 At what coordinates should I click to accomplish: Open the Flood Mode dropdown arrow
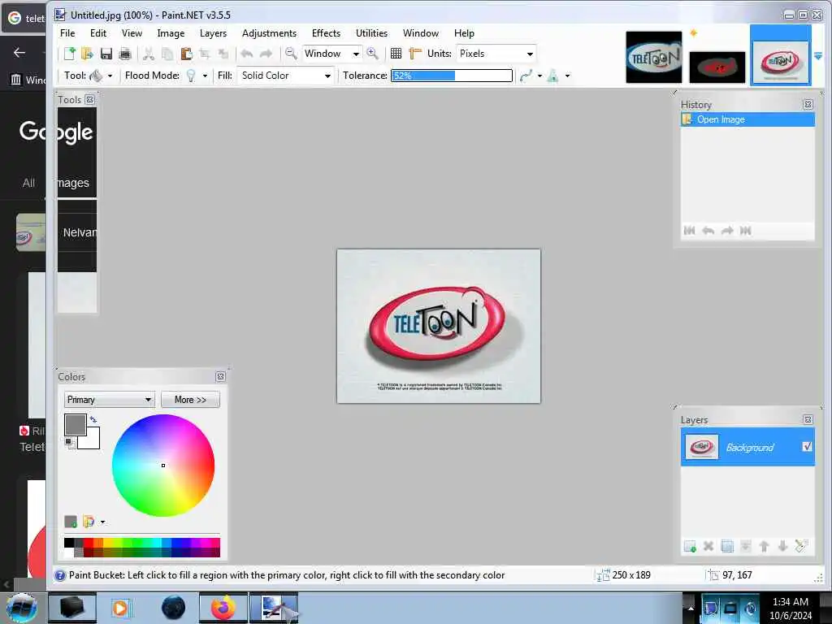[x=205, y=76]
